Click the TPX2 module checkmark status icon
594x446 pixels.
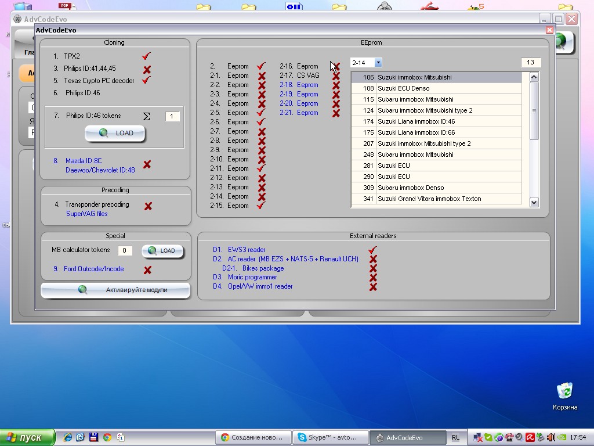point(146,56)
